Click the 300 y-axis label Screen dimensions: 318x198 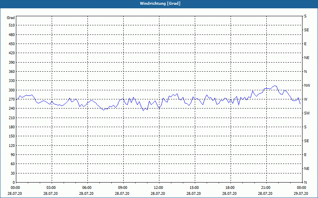[12, 90]
